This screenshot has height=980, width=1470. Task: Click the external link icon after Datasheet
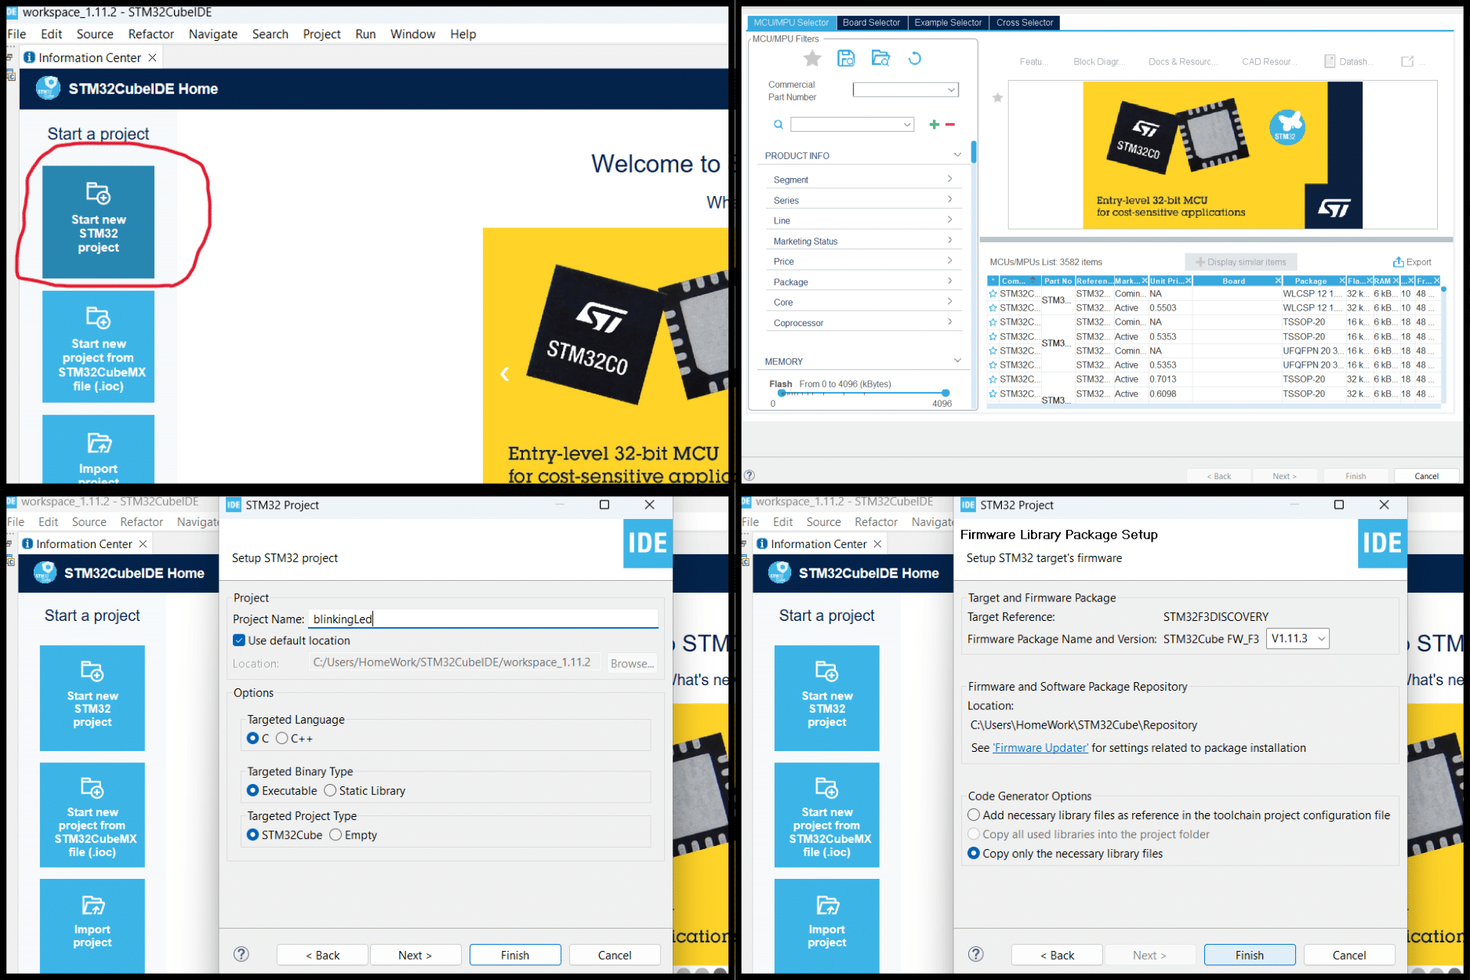point(1407,61)
